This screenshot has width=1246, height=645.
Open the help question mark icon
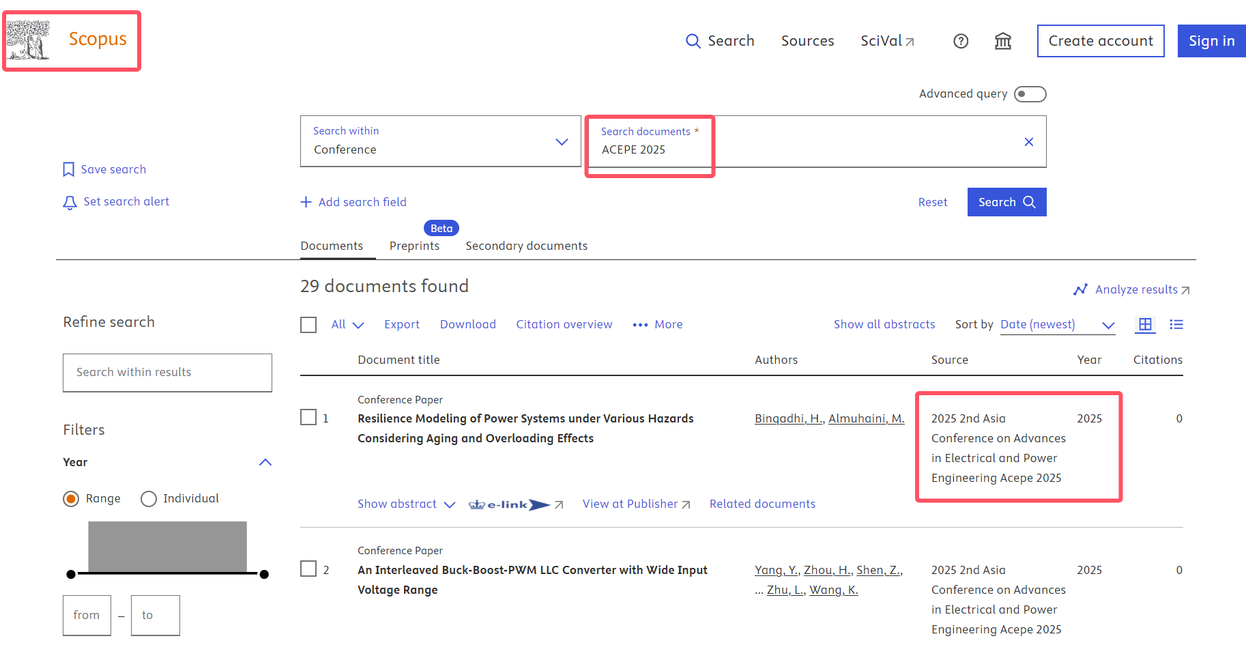[x=961, y=41]
